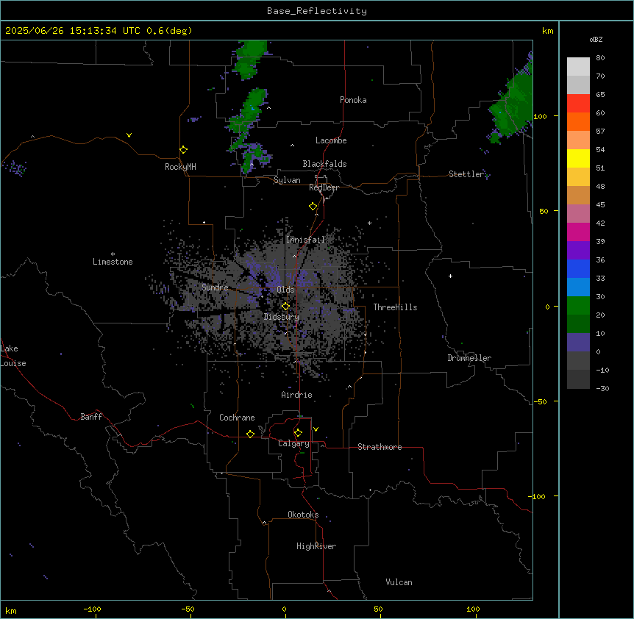
Task: Click the Cochrane label
Action: pyautogui.click(x=237, y=418)
